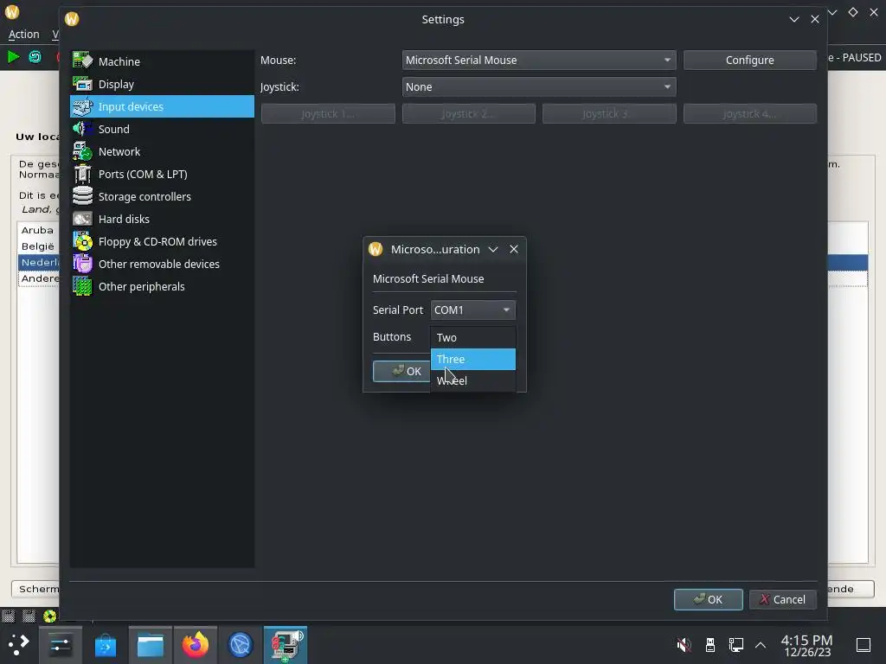Click the USB removable device tray icon

point(710,645)
